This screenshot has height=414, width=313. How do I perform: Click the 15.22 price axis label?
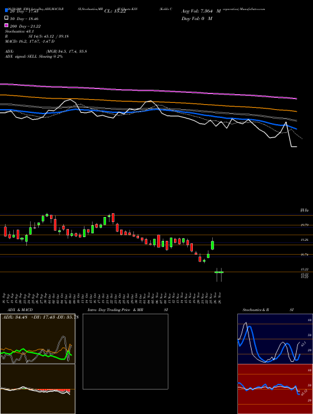click(305, 270)
